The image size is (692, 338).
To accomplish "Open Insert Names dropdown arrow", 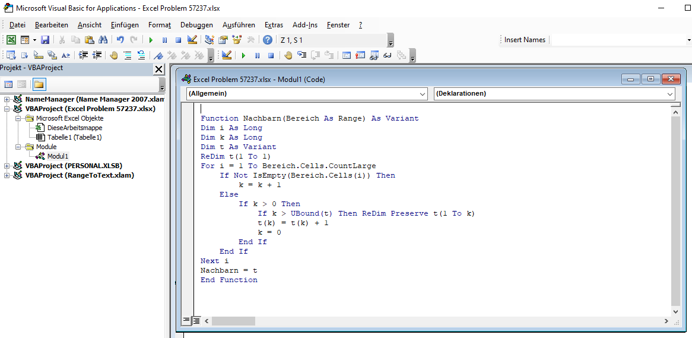I will pos(689,40).
